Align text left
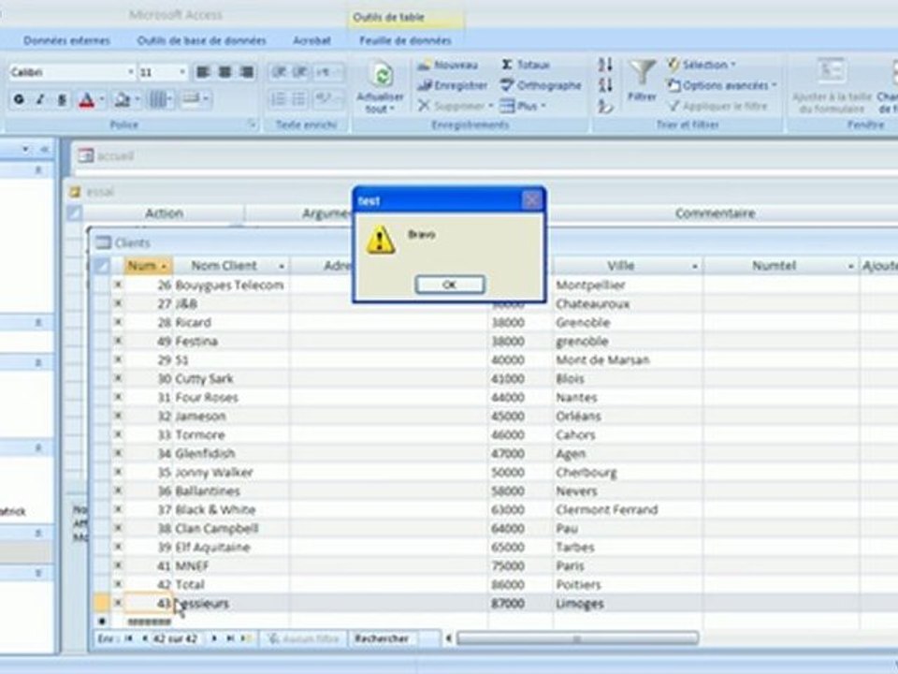898x674 pixels. tap(203, 72)
